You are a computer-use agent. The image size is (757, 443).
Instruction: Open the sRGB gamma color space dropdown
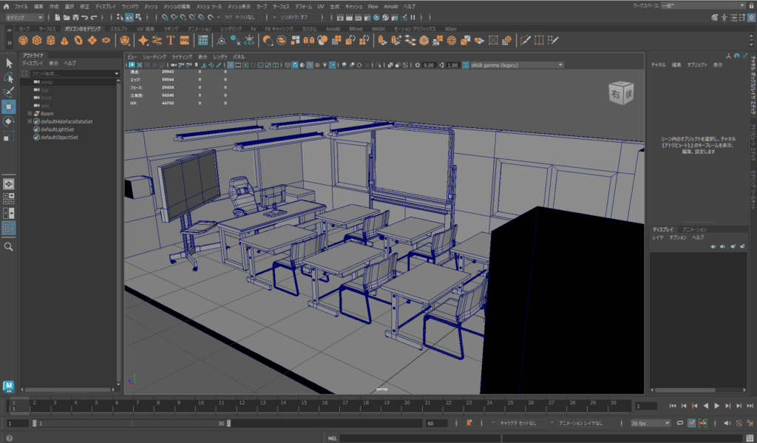516,65
